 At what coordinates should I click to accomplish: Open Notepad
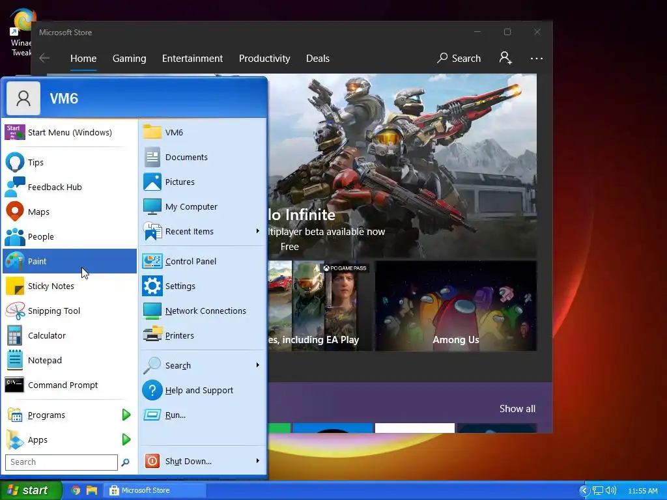click(x=69, y=360)
